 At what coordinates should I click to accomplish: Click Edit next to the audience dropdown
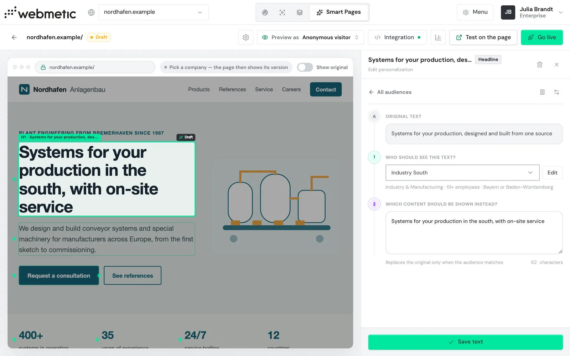click(x=553, y=173)
